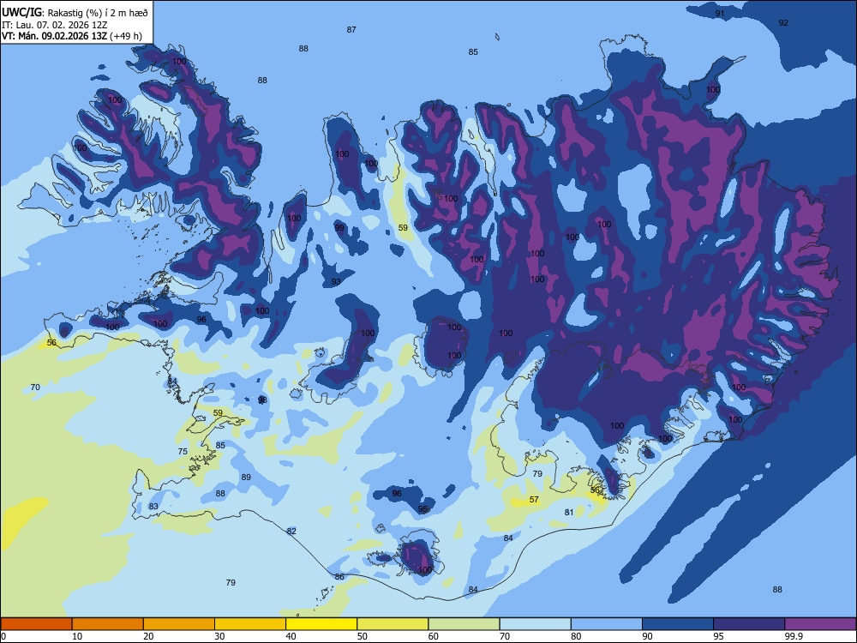This screenshot has width=857, height=643.
Task: Click the humidity value "83" on the map
Action: tap(153, 507)
